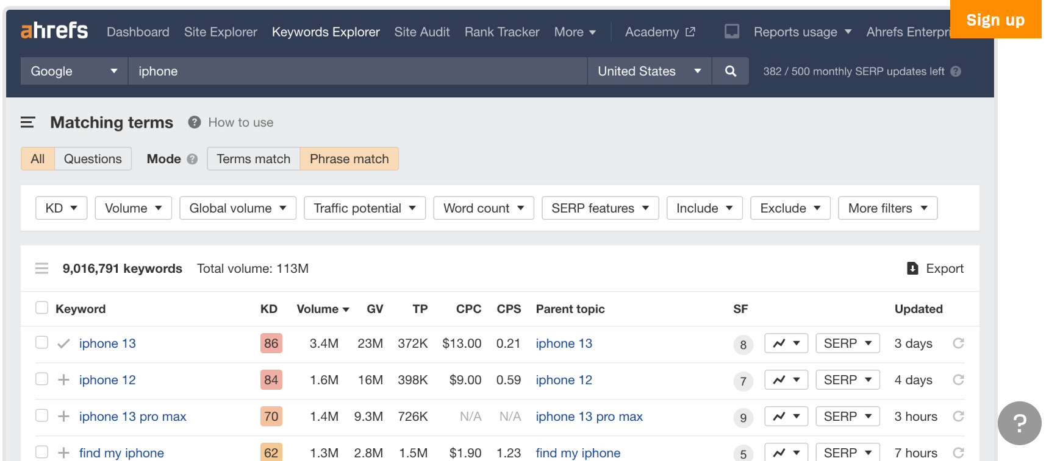
Task: Open Site Audit
Action: 422,32
